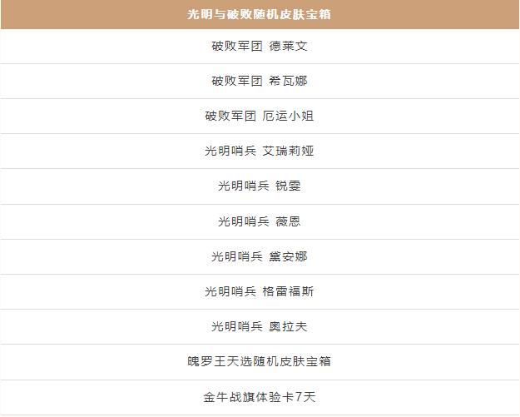The height and width of the screenshot is (417, 520).
Task: Click the word 德莱文 in first row
Action: coord(288,46)
